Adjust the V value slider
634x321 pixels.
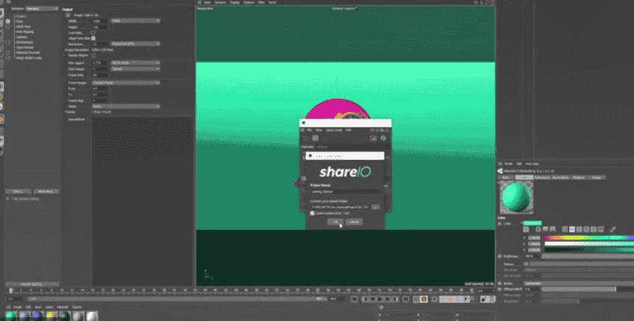pos(589,250)
